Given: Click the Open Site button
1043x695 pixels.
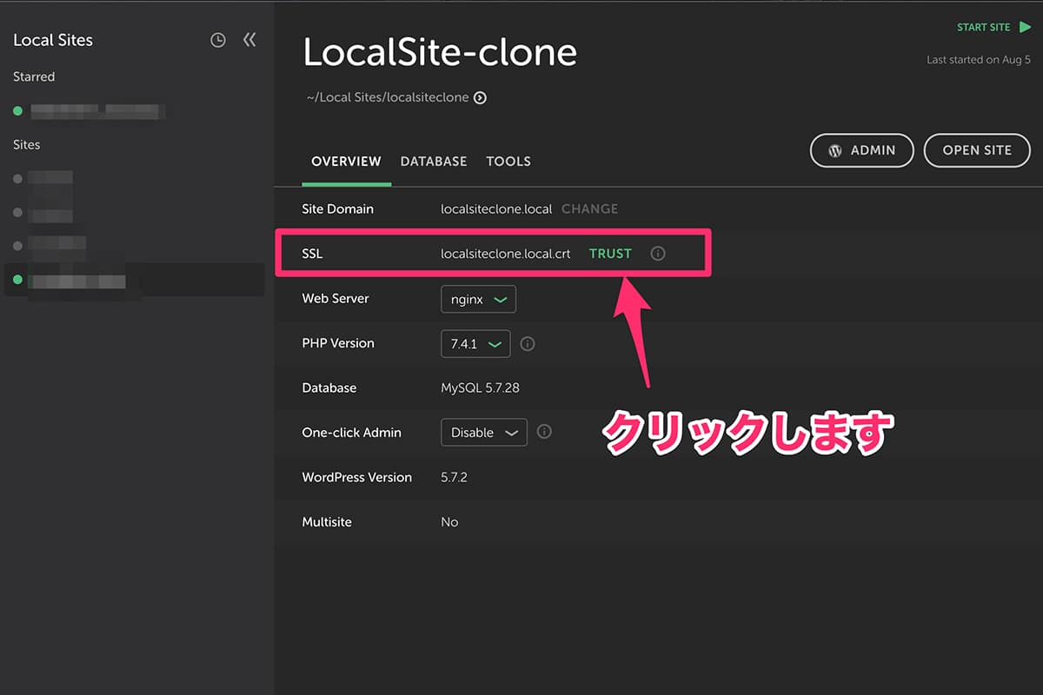Looking at the screenshot, I should click(x=977, y=150).
